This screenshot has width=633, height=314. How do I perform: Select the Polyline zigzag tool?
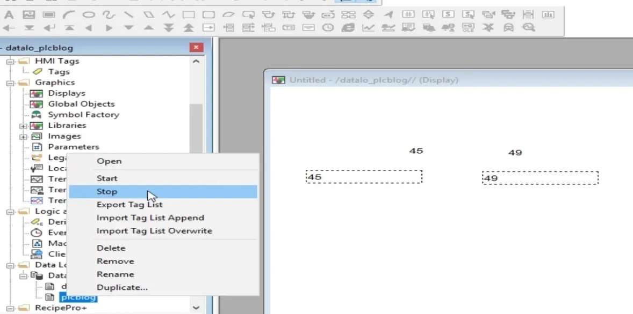coord(169,15)
